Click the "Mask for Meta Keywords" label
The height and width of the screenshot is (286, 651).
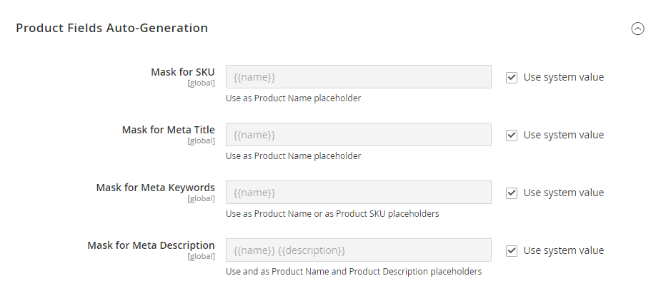pos(155,188)
